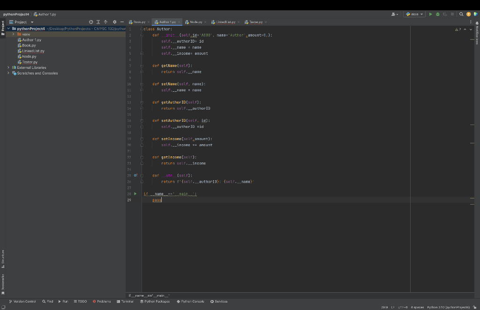Open Services tool window
This screenshot has height=310, width=480.
click(x=219, y=302)
